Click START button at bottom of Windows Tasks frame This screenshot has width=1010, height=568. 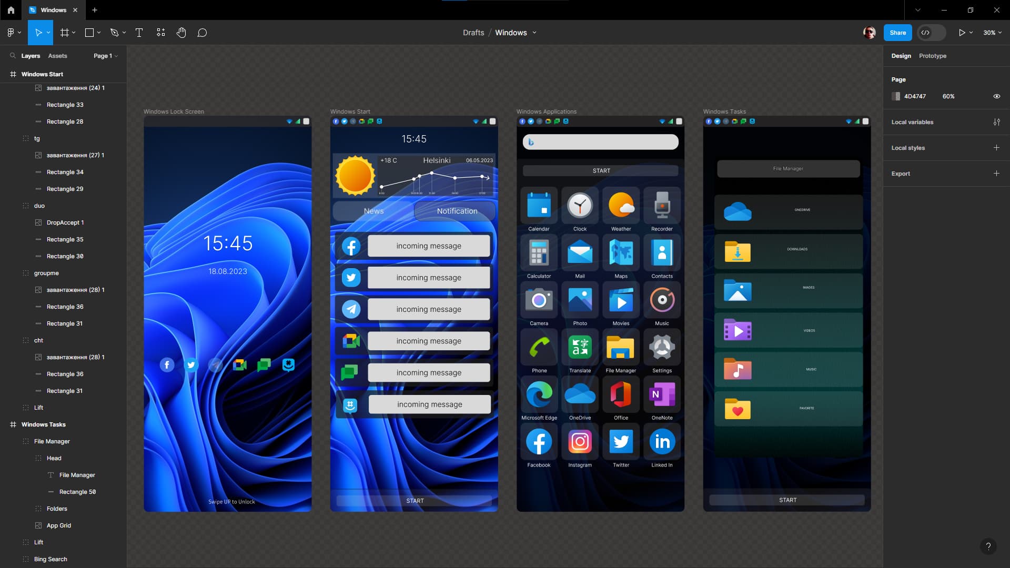(787, 500)
